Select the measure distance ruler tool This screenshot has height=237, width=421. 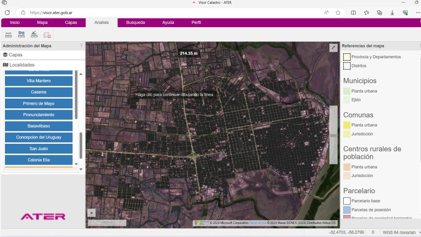click(x=8, y=35)
